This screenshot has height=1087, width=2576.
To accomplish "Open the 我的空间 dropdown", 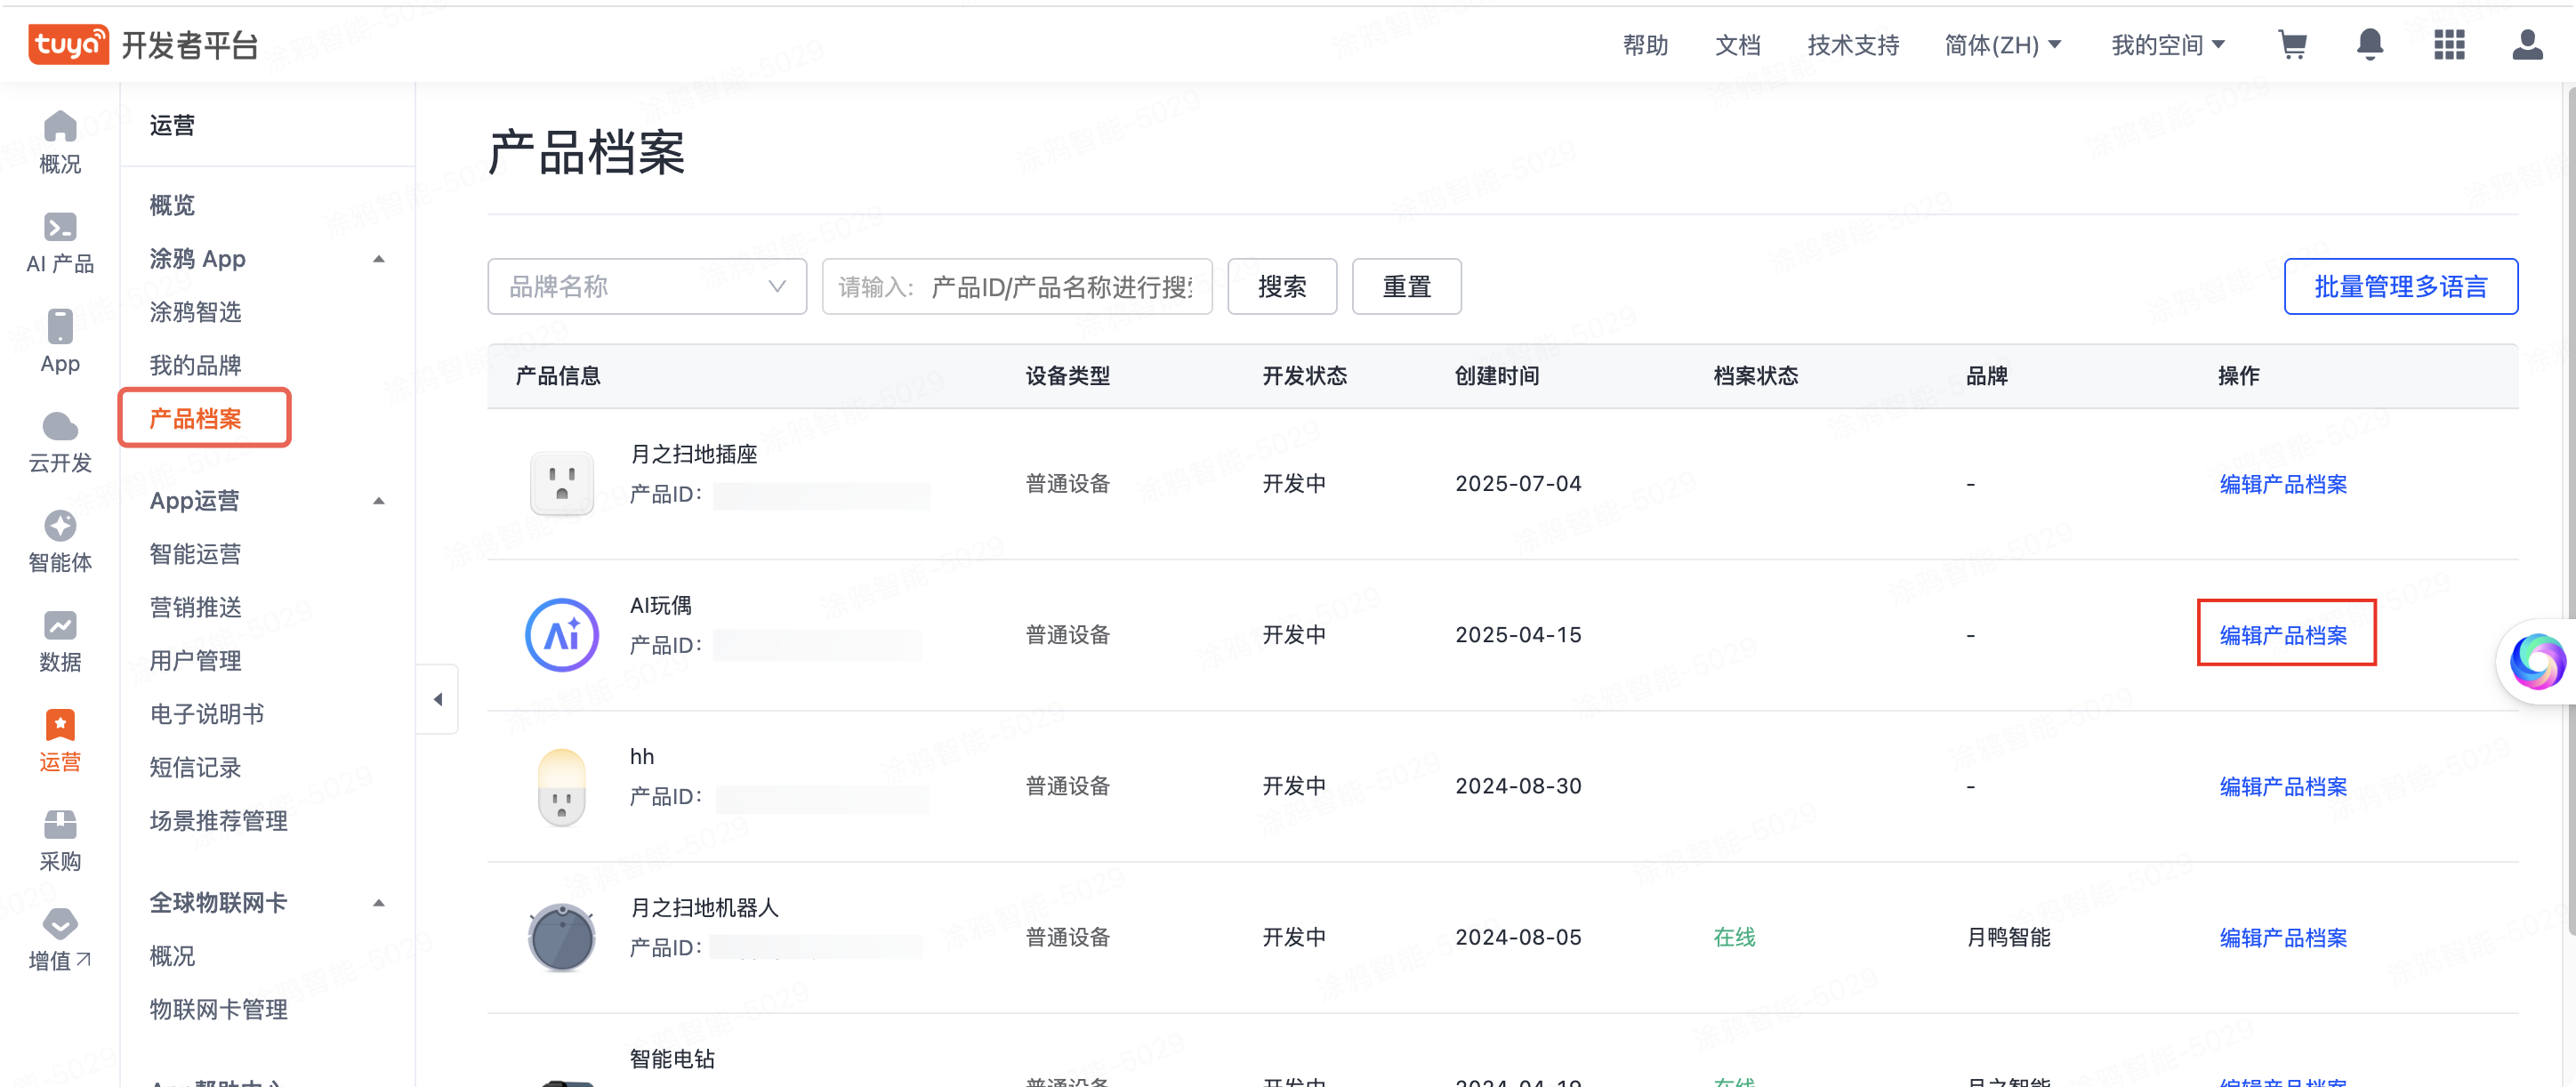I will tap(2167, 45).
